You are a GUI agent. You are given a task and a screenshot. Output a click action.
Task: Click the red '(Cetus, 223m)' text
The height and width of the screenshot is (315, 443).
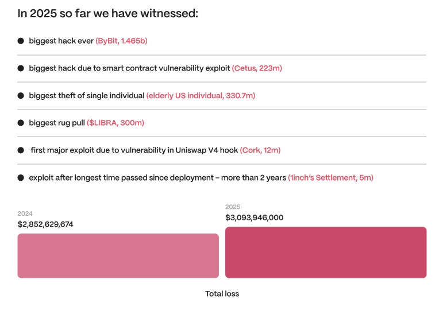click(257, 68)
